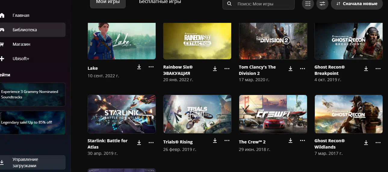Open Управление загрузками button

click(x=33, y=162)
